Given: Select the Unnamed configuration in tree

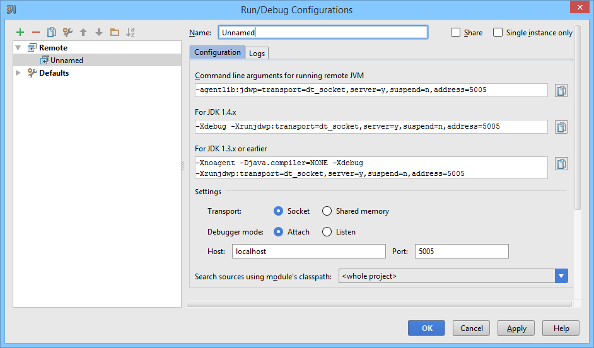Looking at the screenshot, I should tap(97, 61).
